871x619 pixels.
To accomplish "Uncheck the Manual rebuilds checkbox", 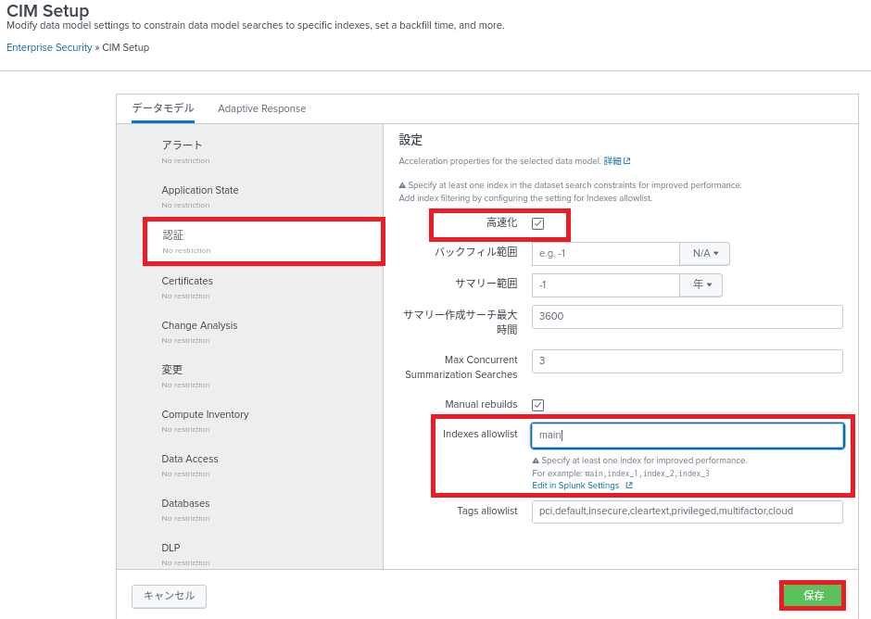I will click(x=537, y=405).
